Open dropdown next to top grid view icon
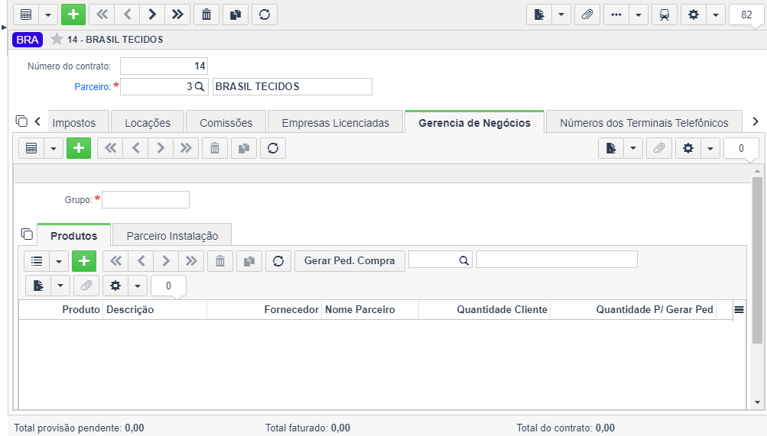Image resolution: width=767 pixels, height=436 pixels. pyautogui.click(x=48, y=15)
